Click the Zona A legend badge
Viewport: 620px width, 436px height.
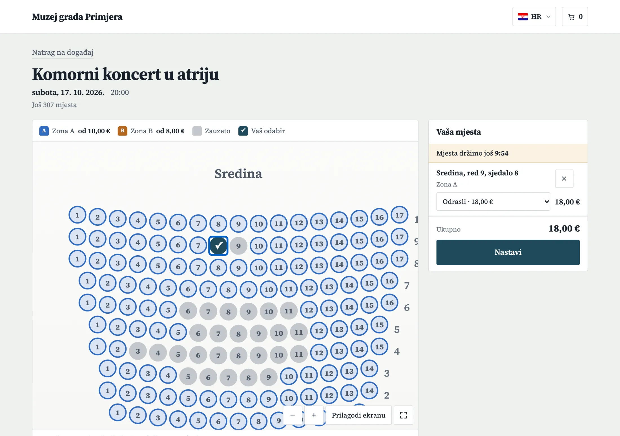44,131
